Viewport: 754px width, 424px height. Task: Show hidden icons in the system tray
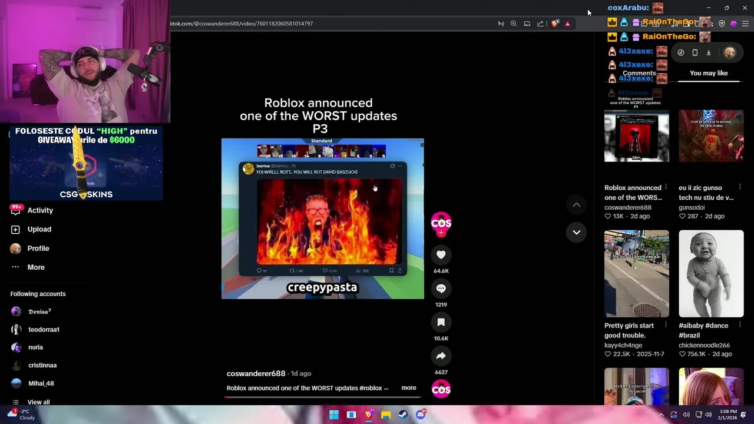[x=661, y=415]
